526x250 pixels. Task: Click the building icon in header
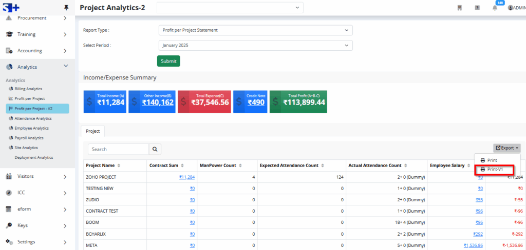460,8
